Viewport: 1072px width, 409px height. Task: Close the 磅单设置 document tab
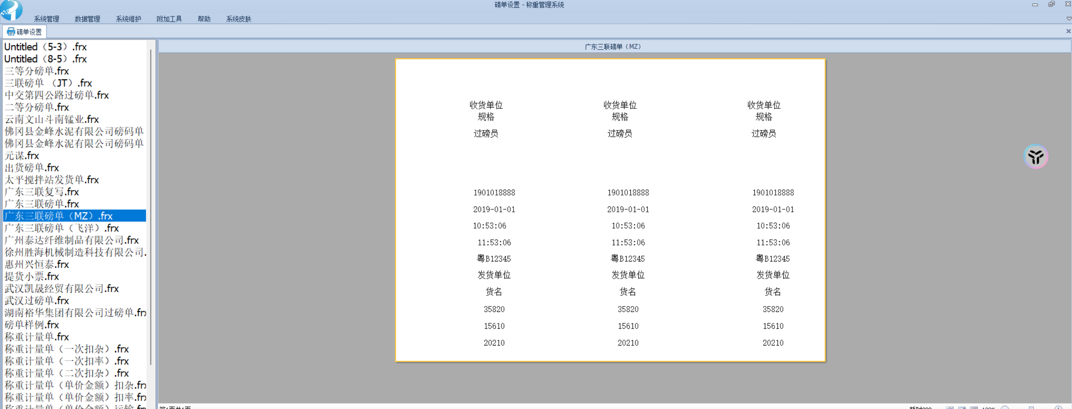point(1068,31)
